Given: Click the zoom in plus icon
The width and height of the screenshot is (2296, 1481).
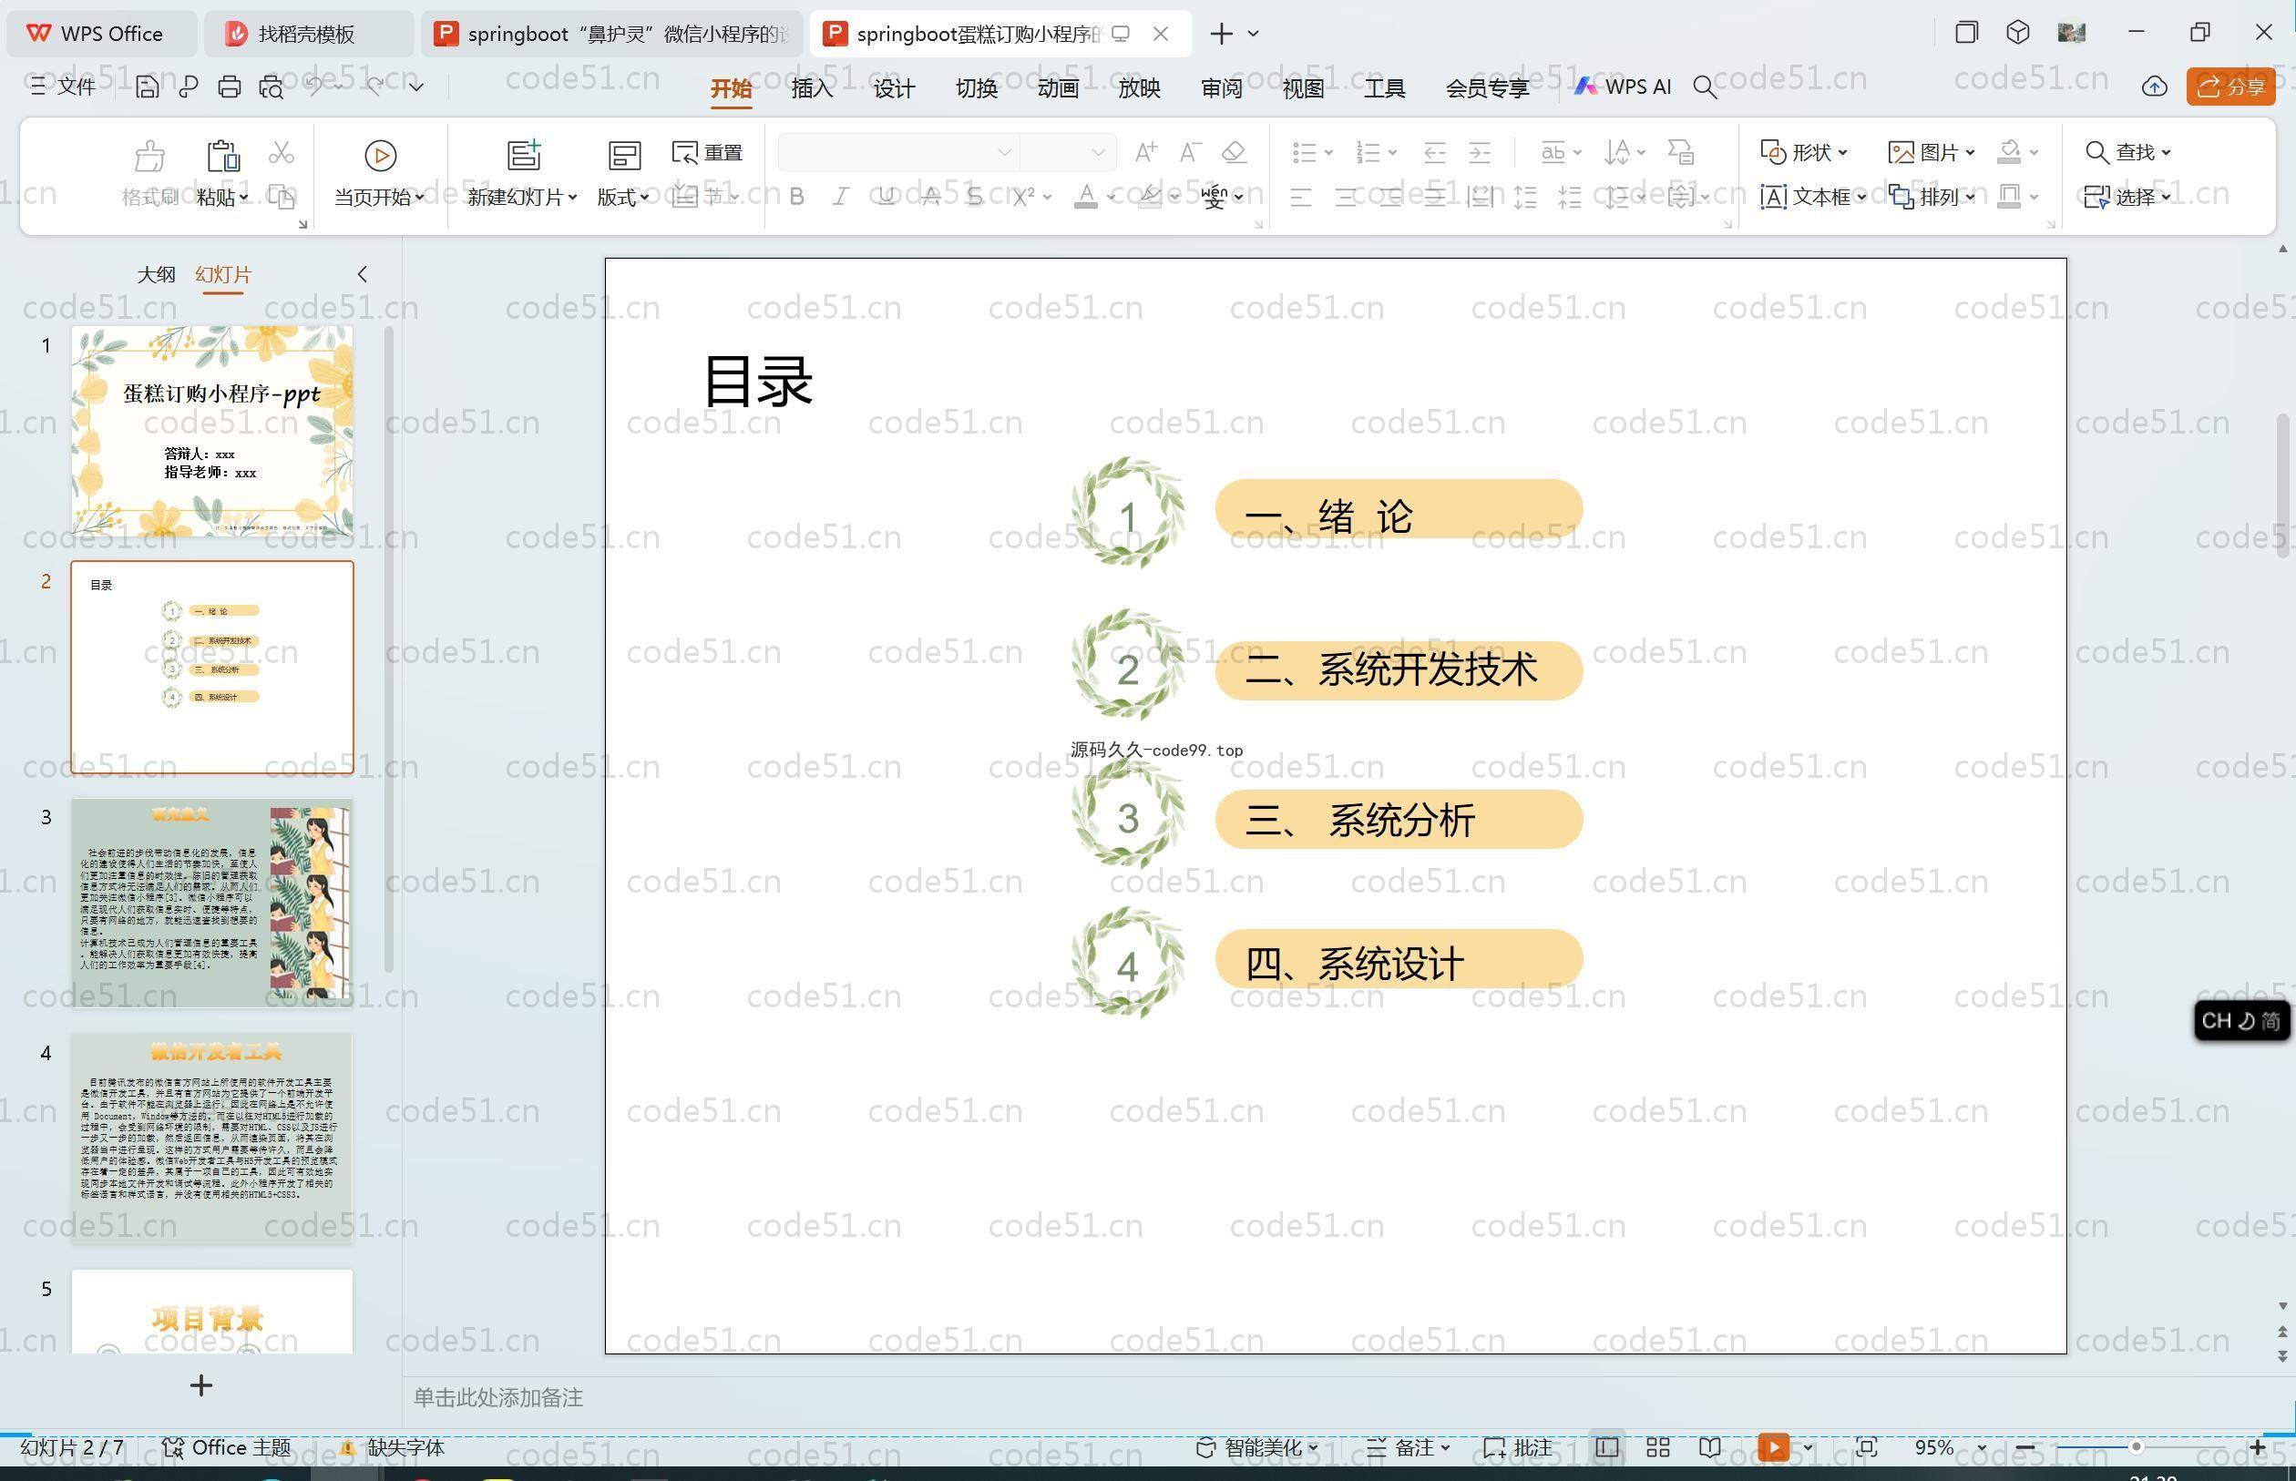Looking at the screenshot, I should [x=2258, y=1447].
